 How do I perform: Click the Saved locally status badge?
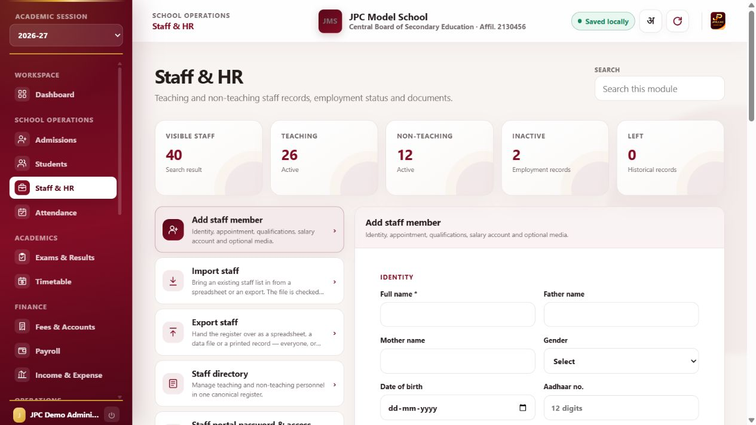(x=603, y=21)
